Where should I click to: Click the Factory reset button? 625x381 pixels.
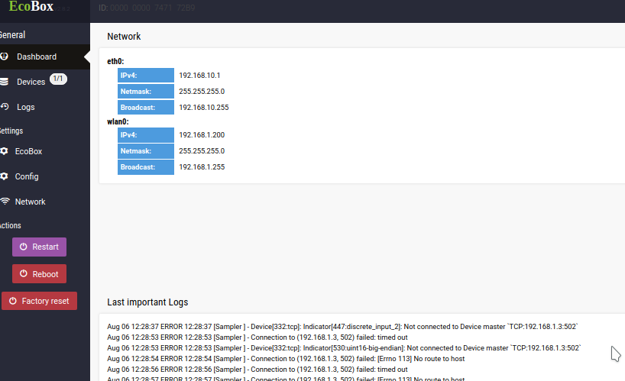(39, 301)
